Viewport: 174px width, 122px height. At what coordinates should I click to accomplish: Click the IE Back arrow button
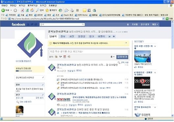3,10
